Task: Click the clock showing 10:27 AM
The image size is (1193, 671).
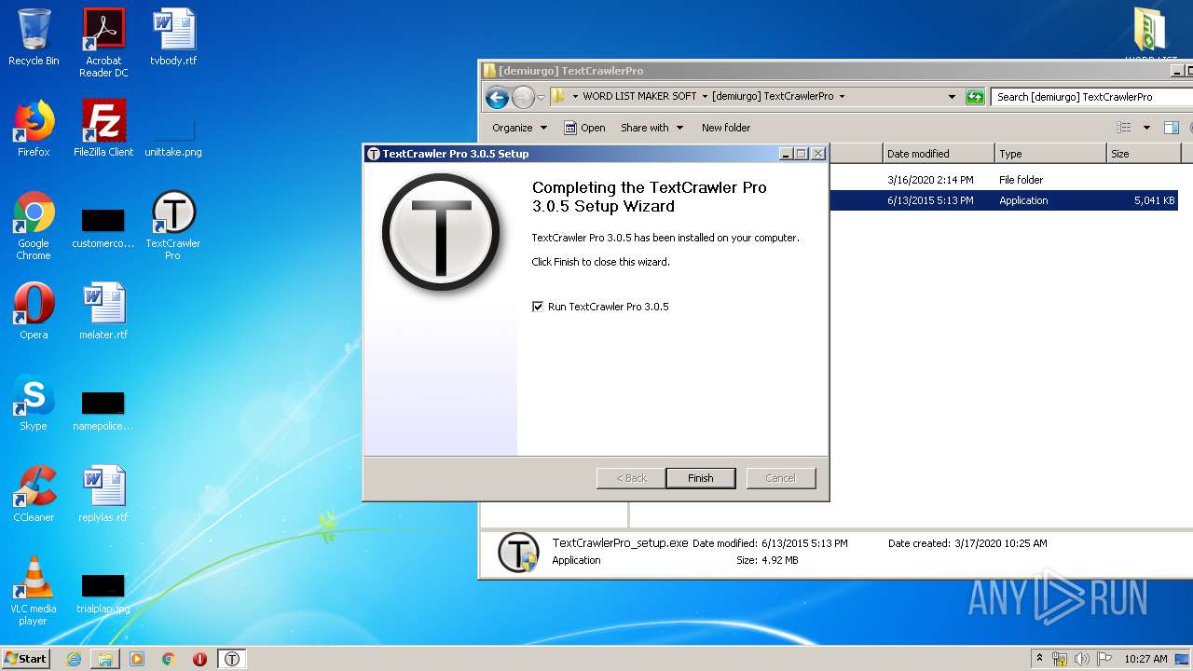Action: [x=1145, y=659]
